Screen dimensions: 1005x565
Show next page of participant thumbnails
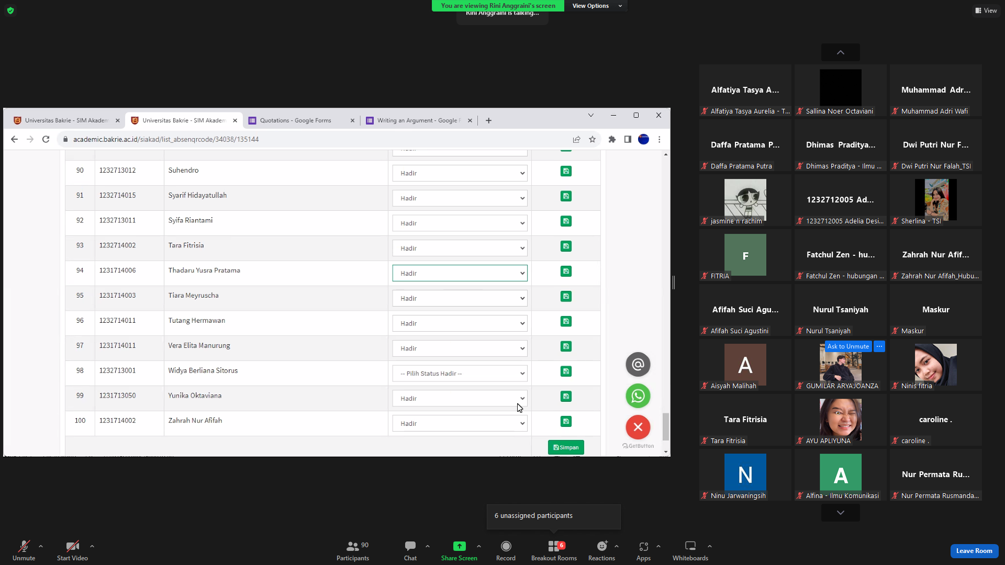pos(841,513)
